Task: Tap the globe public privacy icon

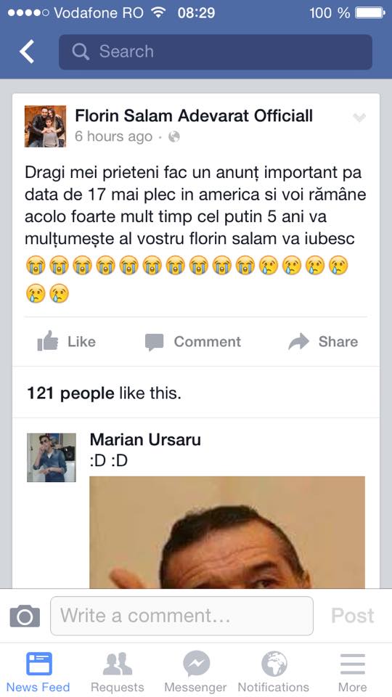Action: click(174, 136)
